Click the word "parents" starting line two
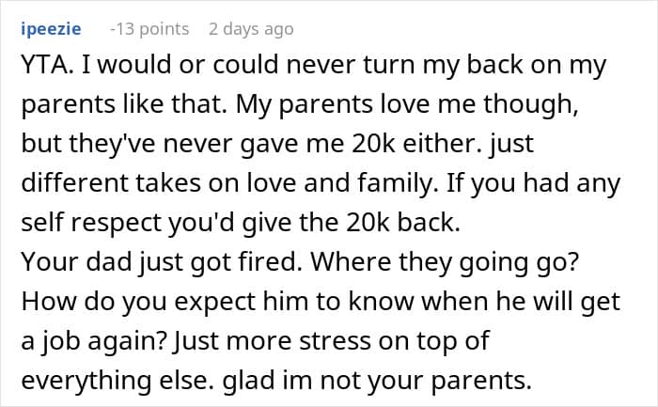This screenshot has width=658, height=407. pos(68,104)
